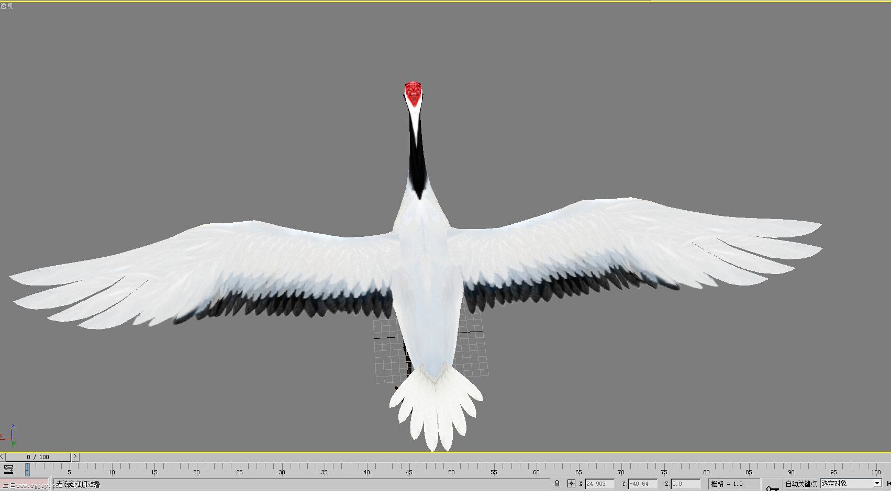Go to previous frame arrow on time slider
Screen dimensions: 891x491
click(2, 457)
